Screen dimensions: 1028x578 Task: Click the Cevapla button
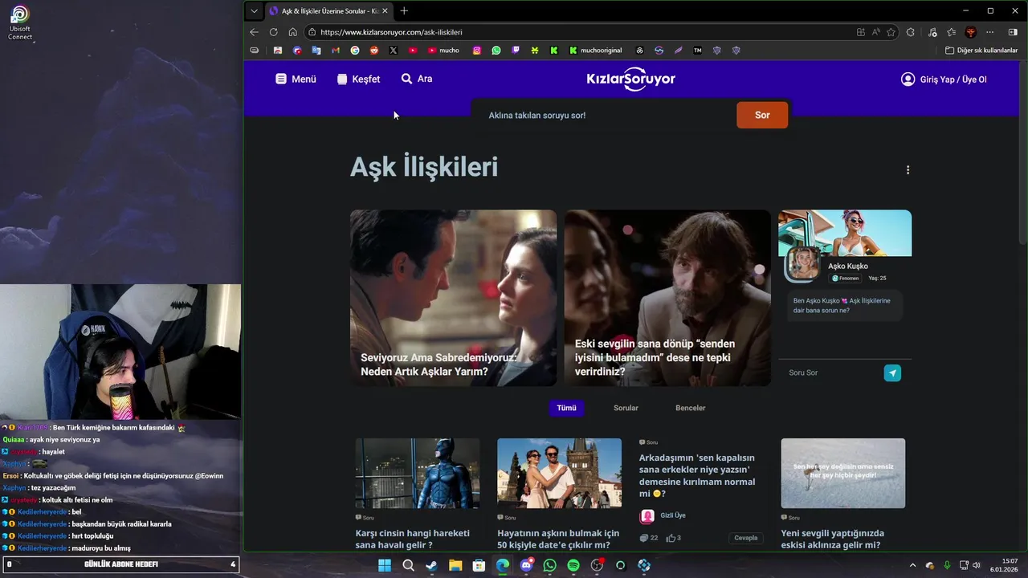(745, 538)
